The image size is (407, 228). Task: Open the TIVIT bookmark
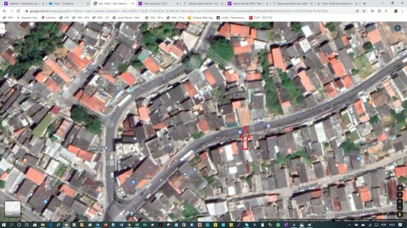point(260,18)
